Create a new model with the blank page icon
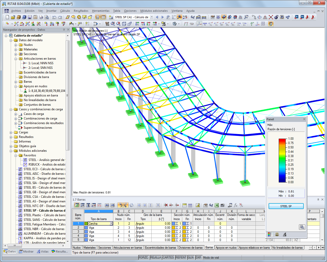The width and height of the screenshot is (327, 262). click(x=7, y=17)
